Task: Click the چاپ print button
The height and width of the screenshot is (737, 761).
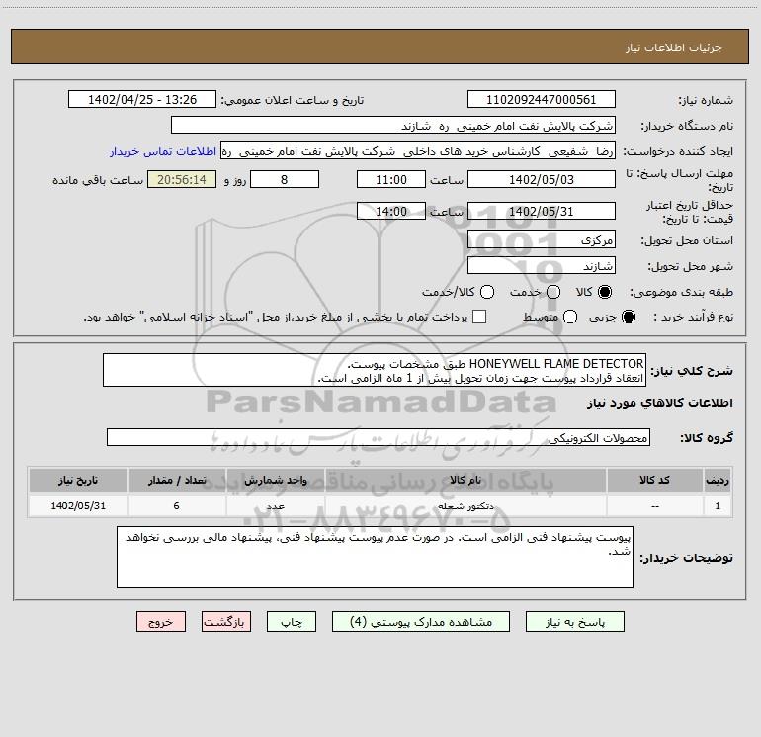Action: (292, 622)
